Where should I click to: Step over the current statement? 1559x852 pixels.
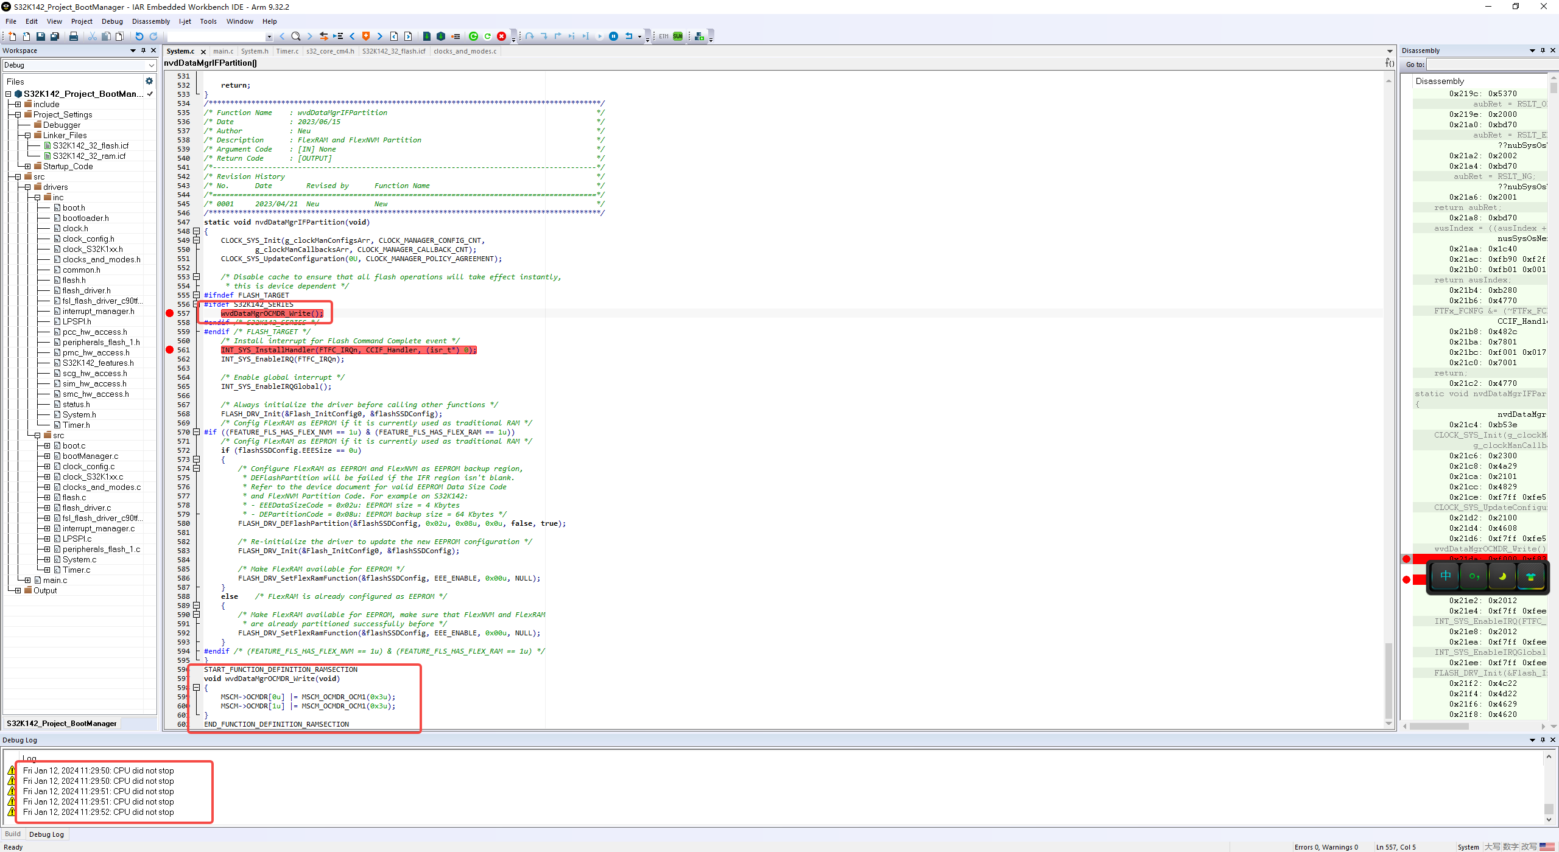click(529, 36)
